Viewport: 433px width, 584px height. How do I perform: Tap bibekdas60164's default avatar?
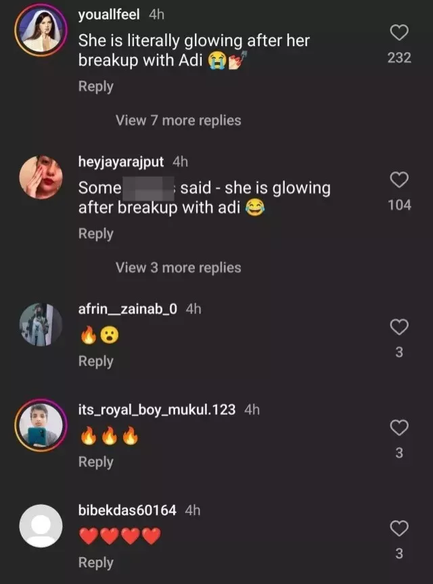point(41,526)
